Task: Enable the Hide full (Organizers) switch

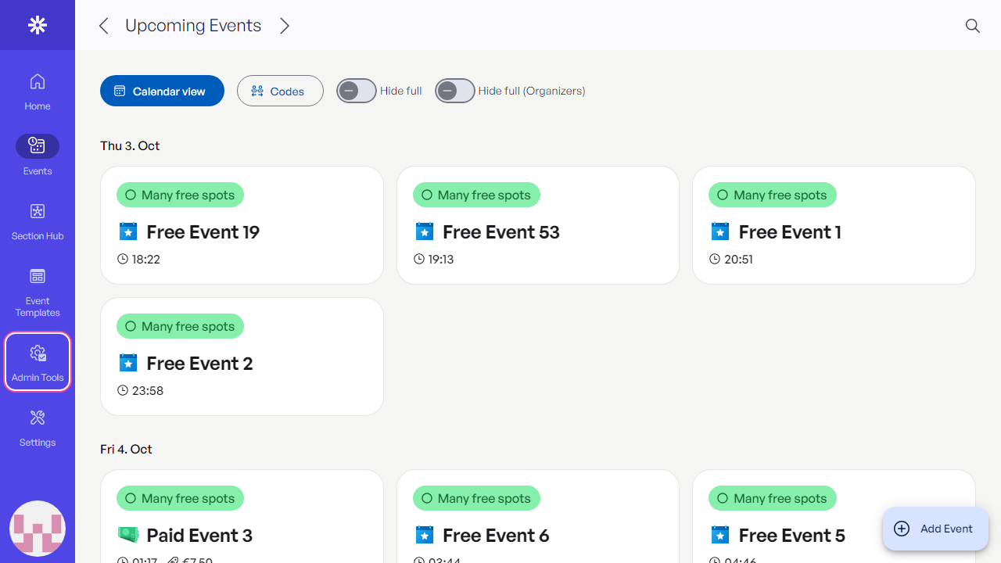Action: coord(455,91)
